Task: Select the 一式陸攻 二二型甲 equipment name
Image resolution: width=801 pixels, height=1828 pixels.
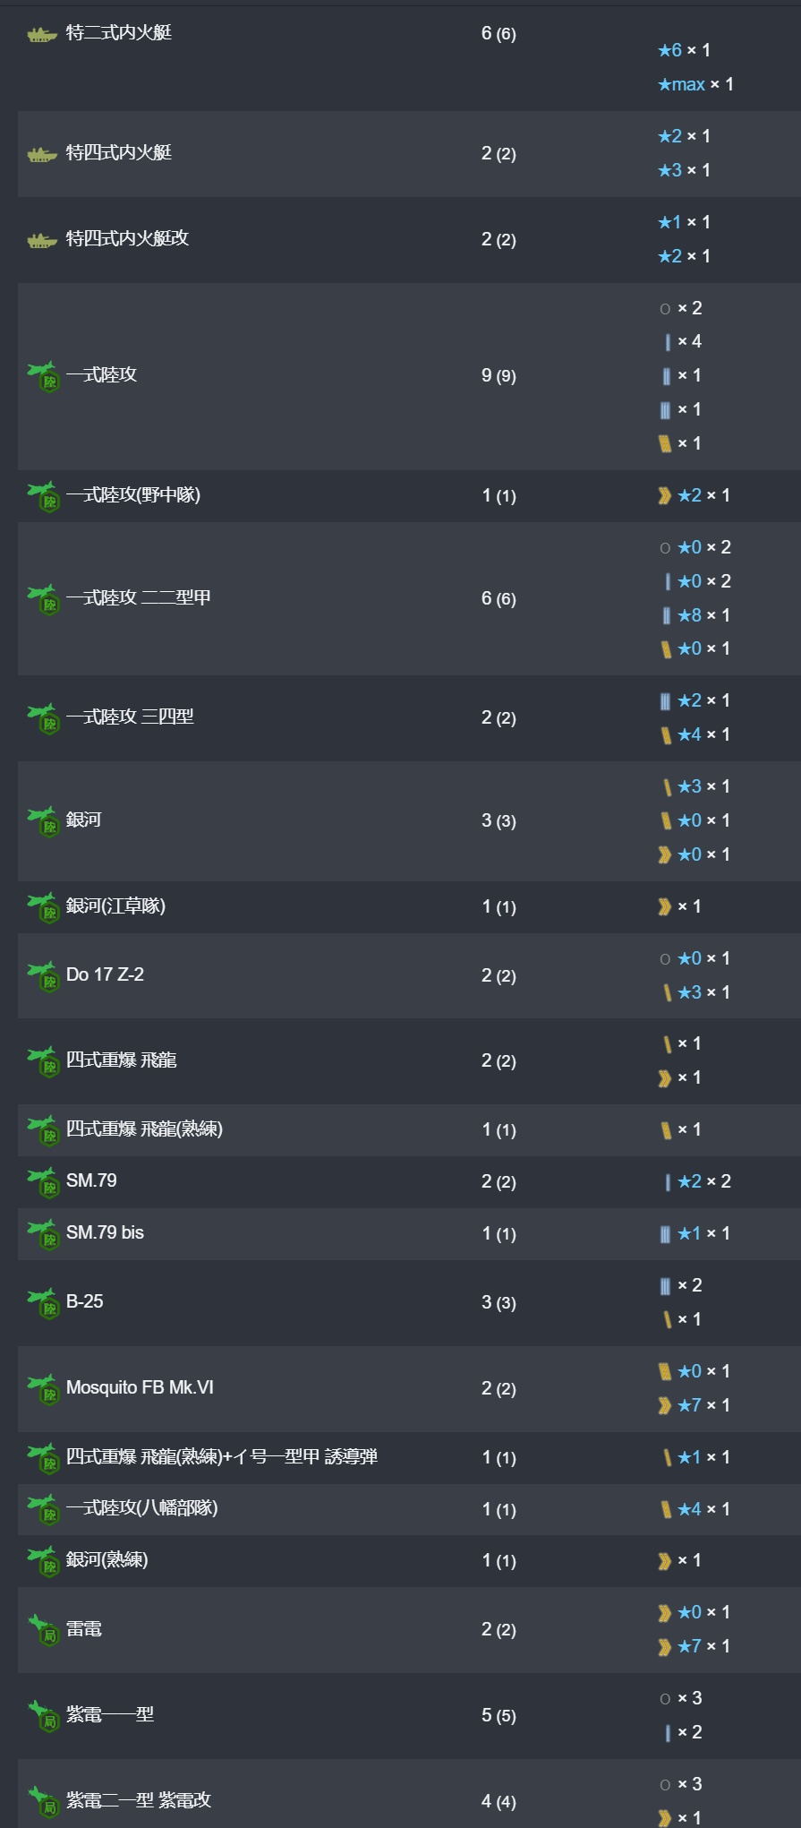Action: (x=139, y=597)
